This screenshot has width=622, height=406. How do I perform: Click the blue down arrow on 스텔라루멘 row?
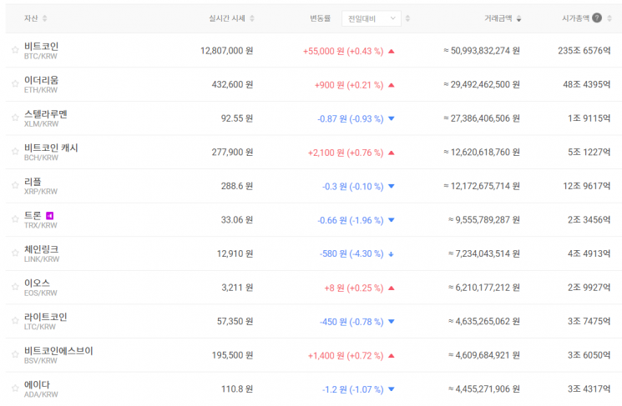tap(392, 118)
